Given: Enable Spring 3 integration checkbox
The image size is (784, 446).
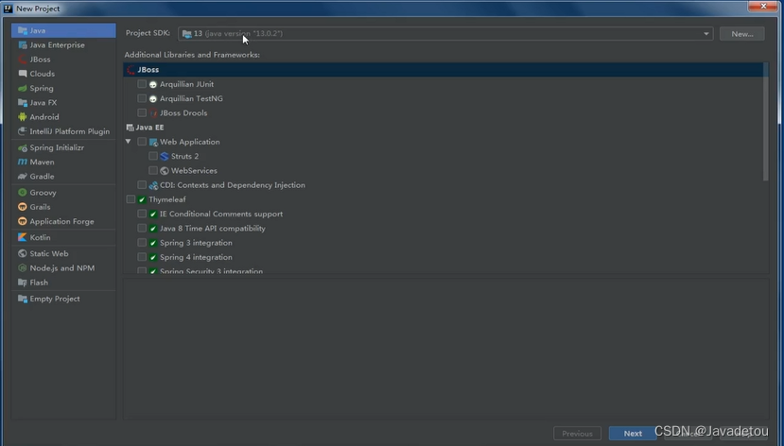Looking at the screenshot, I should [142, 243].
